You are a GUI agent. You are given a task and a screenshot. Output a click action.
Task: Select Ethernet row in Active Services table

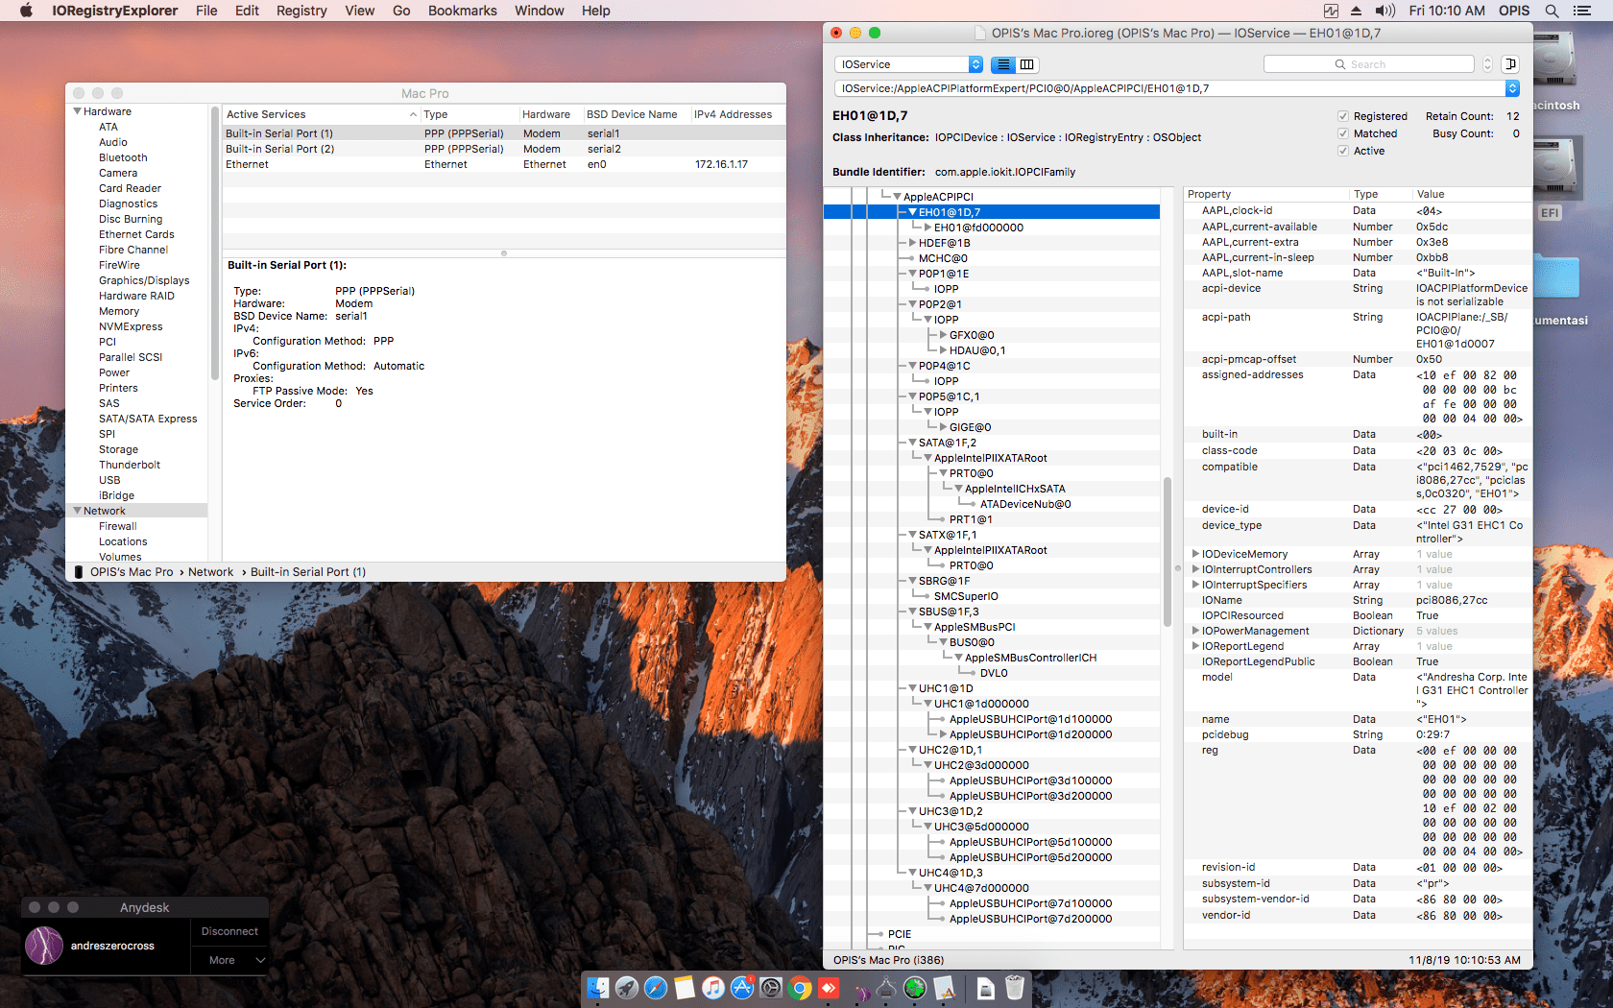pyautogui.click(x=504, y=164)
